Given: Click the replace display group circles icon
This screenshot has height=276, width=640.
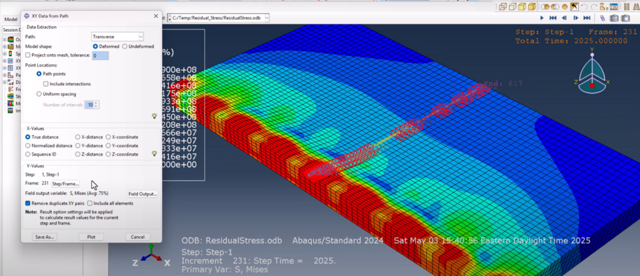Looking at the screenshot, I should (545, 6).
